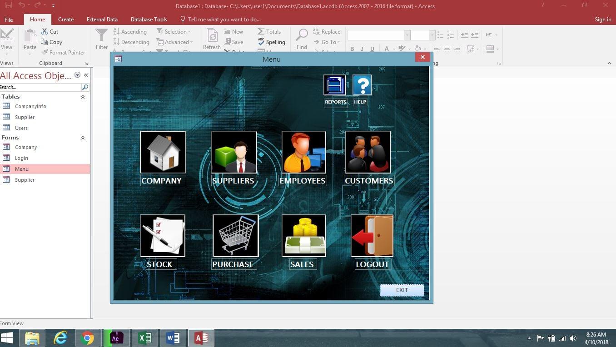
Task: Open the SUPPLIERS menu icon
Action: click(233, 152)
